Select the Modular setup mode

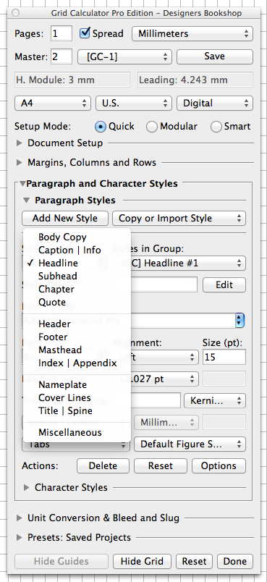[151, 127]
